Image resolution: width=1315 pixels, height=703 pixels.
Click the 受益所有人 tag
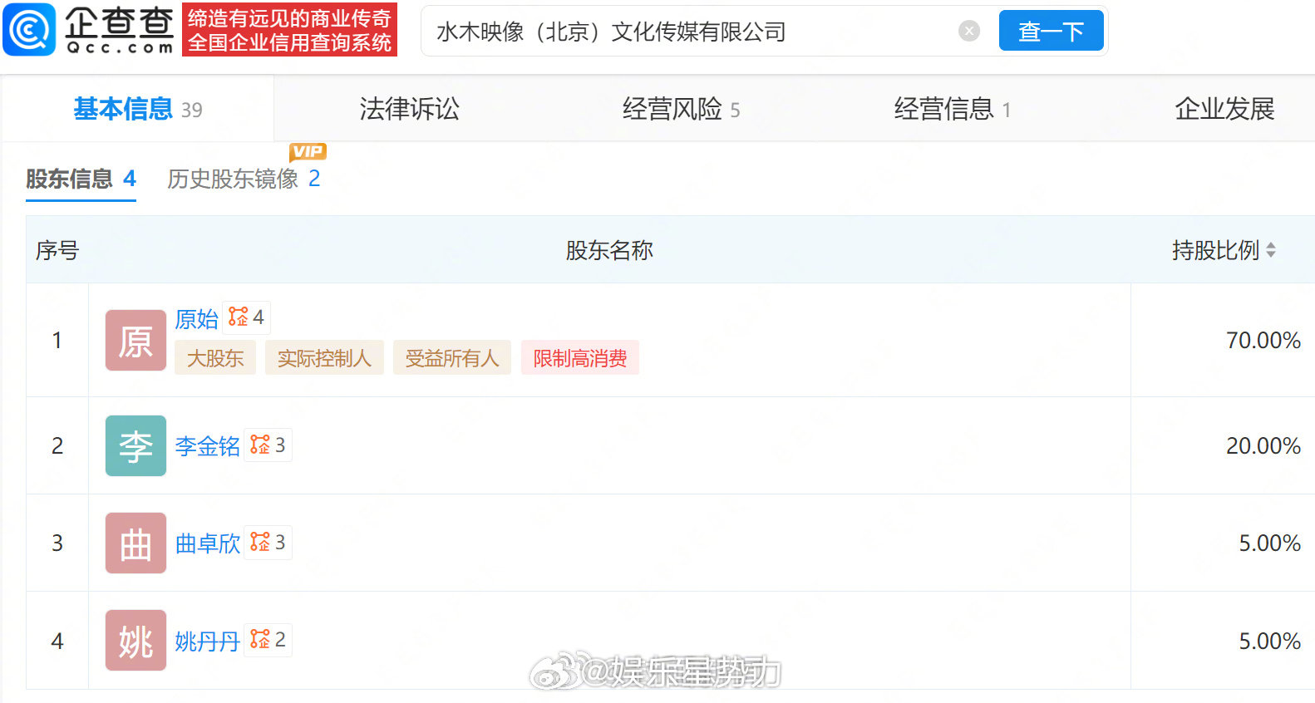click(x=452, y=358)
